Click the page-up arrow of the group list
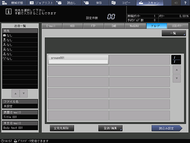 177,70
